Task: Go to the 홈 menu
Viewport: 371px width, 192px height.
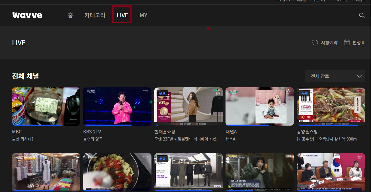Action: (x=70, y=15)
